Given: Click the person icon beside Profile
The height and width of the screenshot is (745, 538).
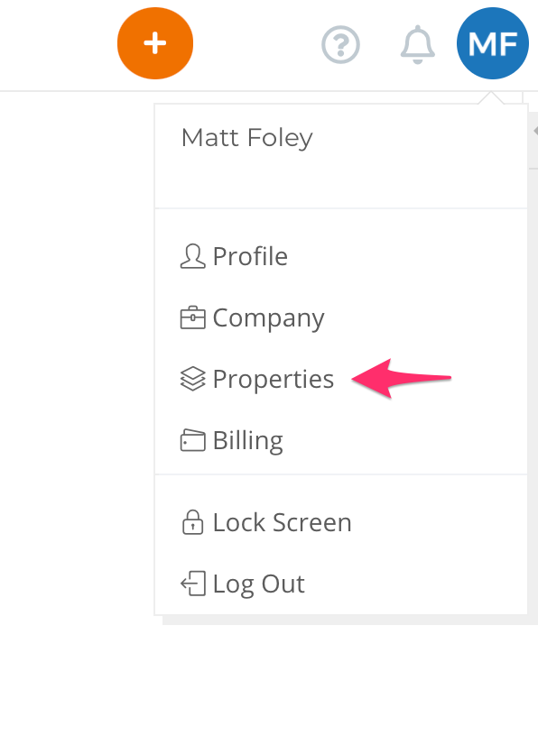Looking at the screenshot, I should click(192, 256).
